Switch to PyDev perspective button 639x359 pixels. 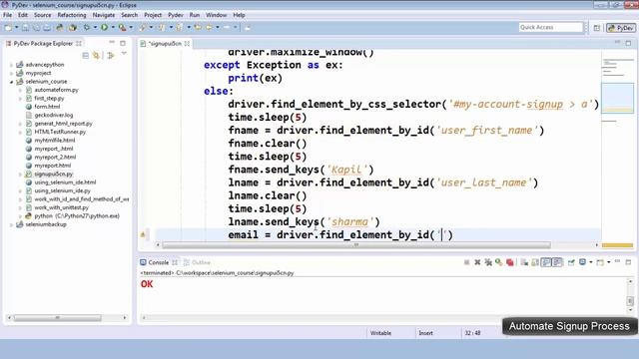click(x=621, y=28)
